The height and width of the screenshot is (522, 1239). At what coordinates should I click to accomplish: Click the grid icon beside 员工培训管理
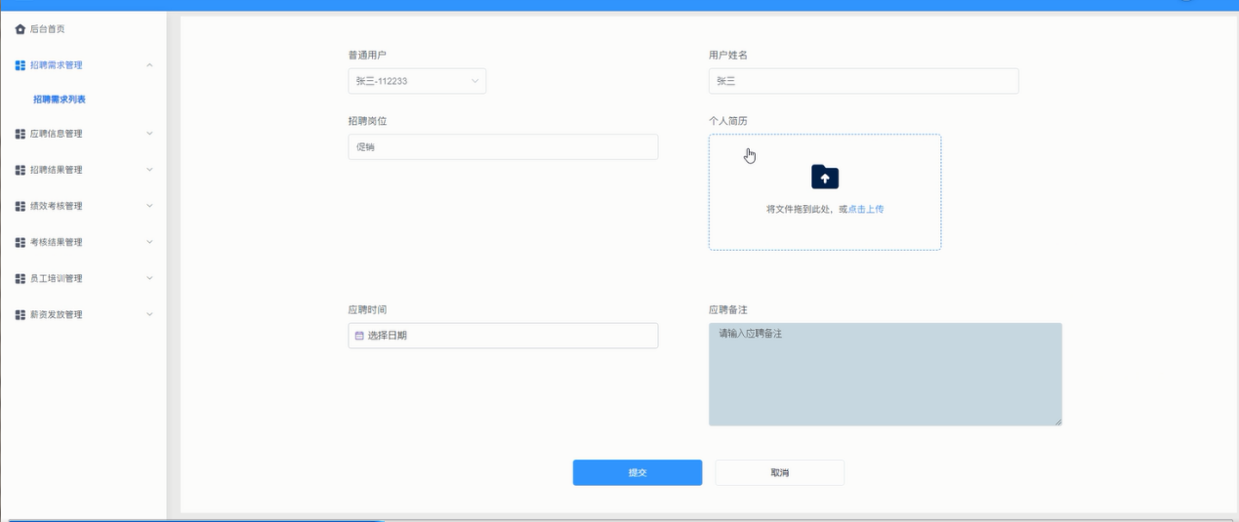(x=21, y=278)
